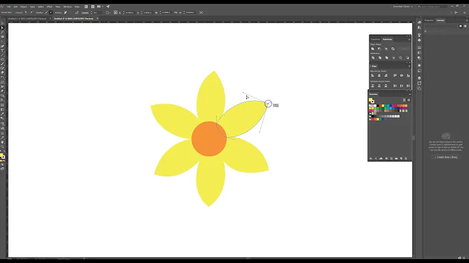Click the Divide pathfinder icon

tap(373, 58)
